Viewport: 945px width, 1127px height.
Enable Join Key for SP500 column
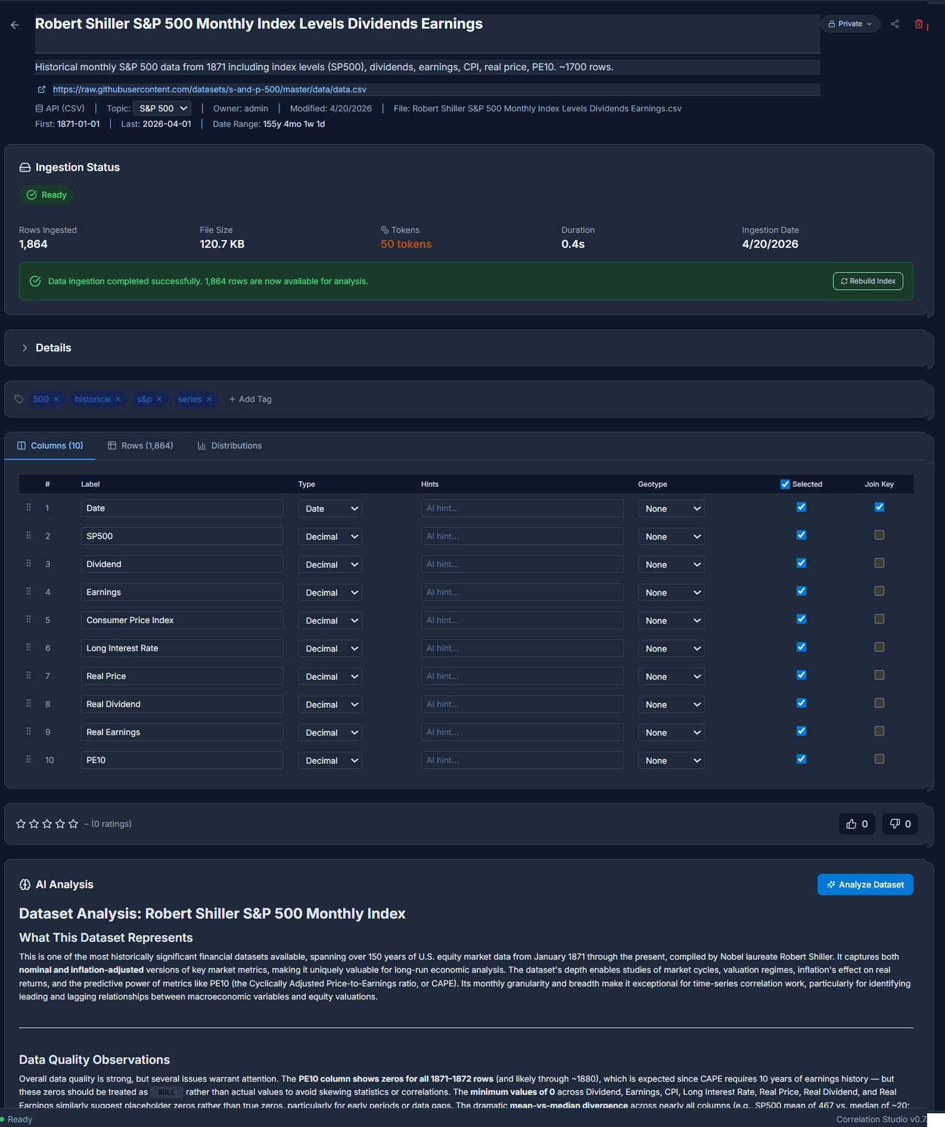(879, 535)
